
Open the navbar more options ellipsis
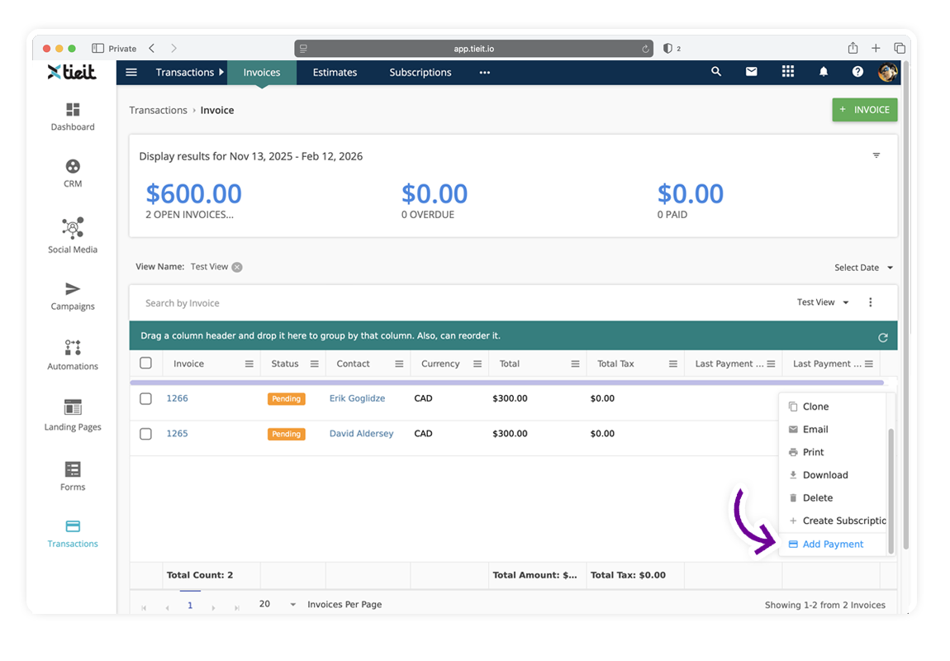click(x=485, y=72)
